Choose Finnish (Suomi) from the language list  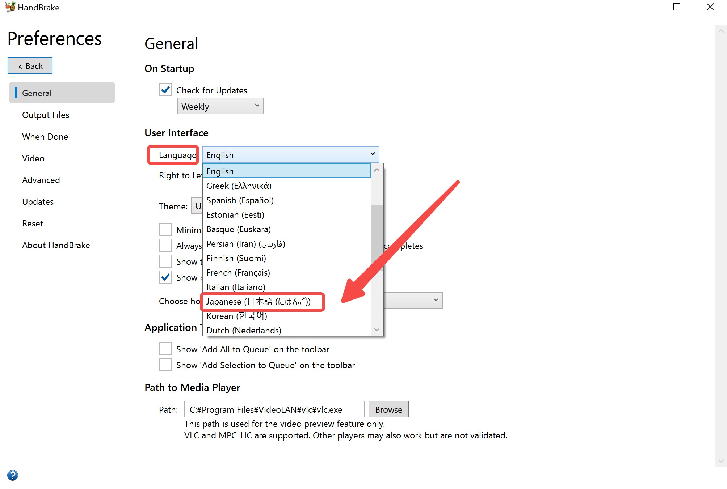(286, 258)
